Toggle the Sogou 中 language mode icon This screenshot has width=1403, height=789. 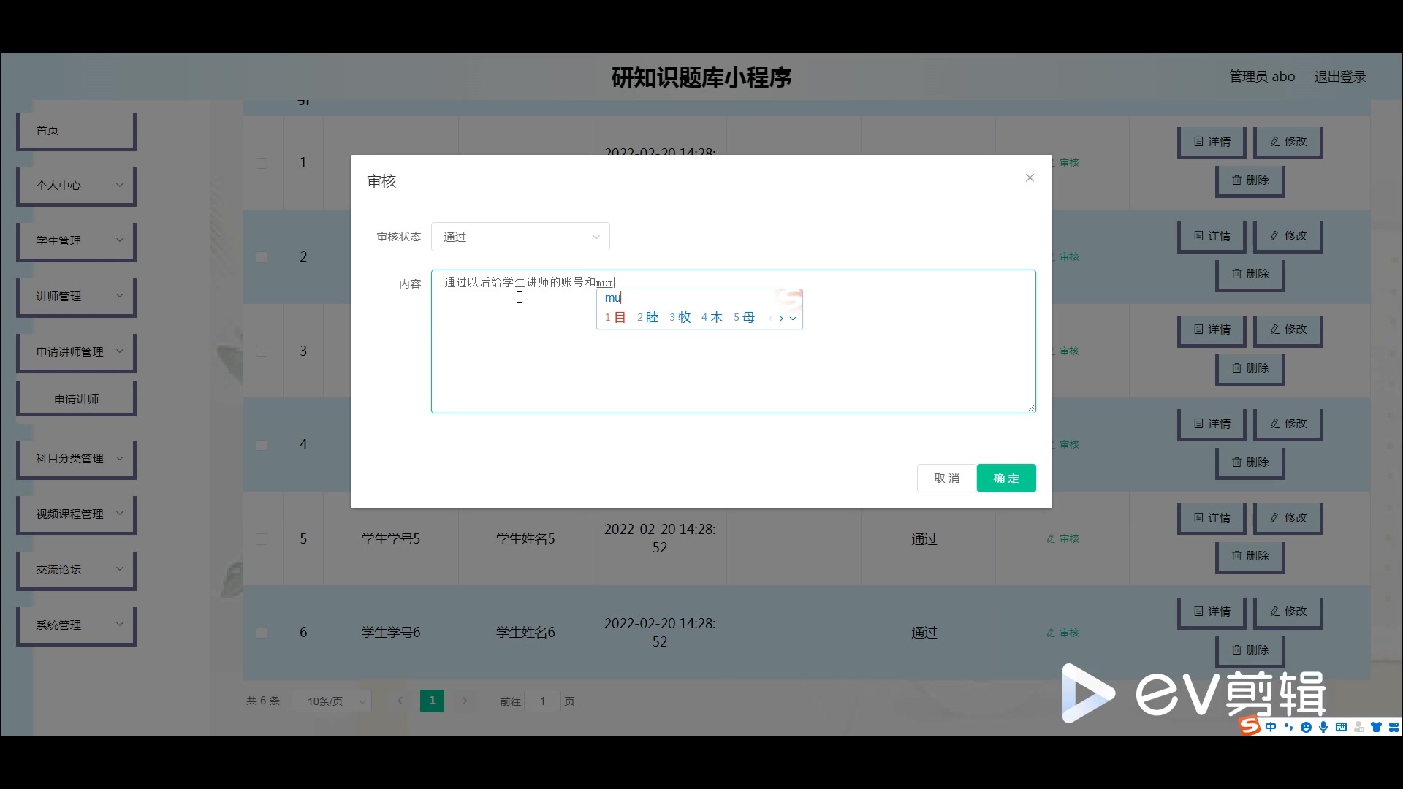pyautogui.click(x=1271, y=727)
